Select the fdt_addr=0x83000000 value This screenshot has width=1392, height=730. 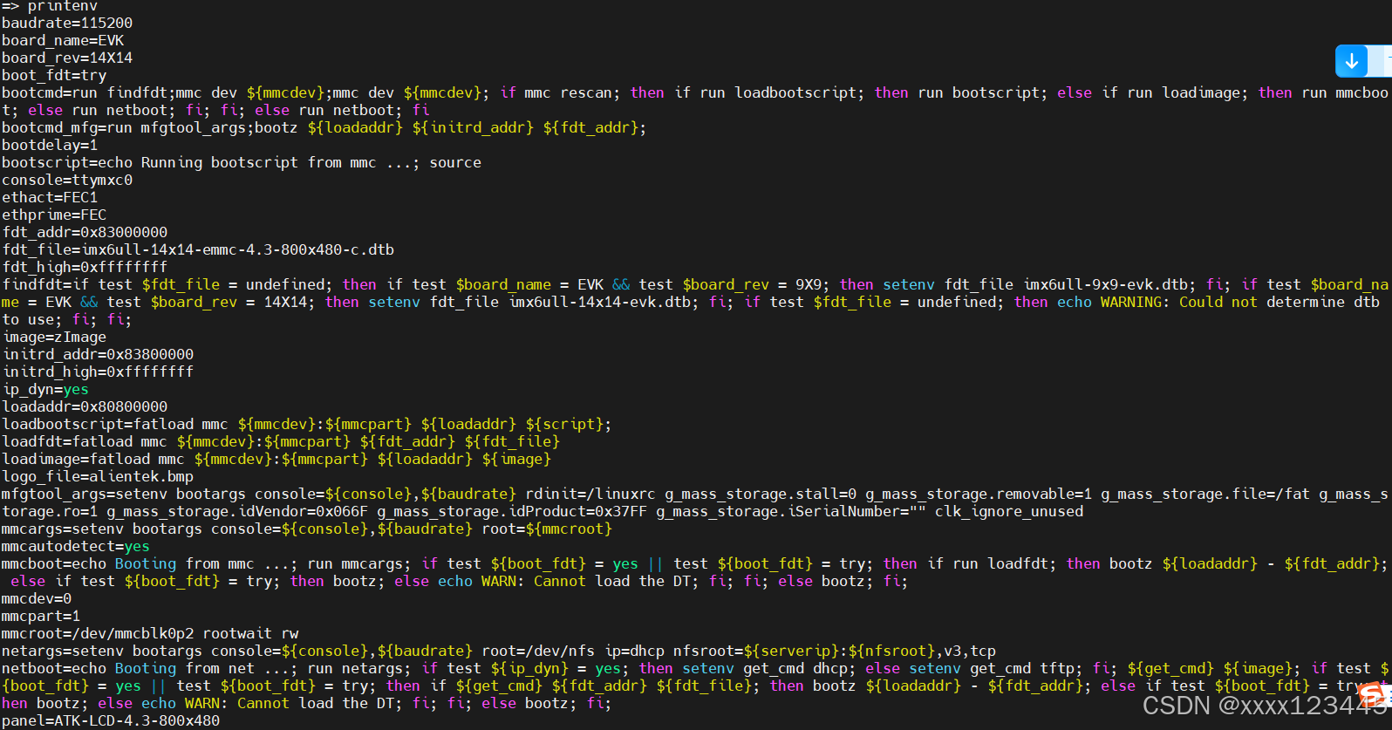85,232
